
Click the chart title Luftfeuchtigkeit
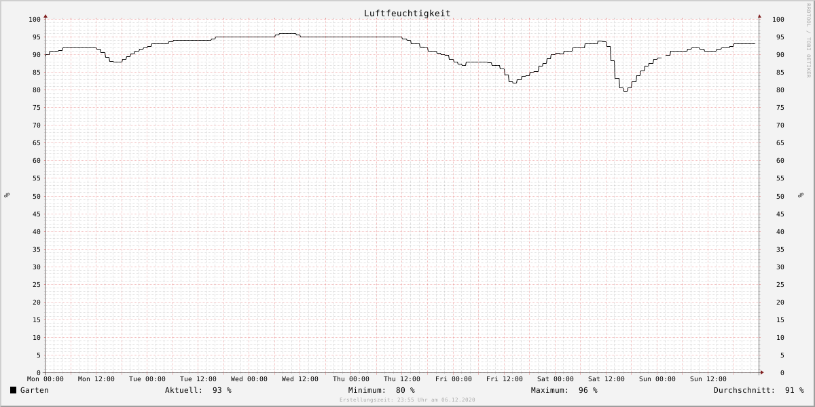click(407, 14)
